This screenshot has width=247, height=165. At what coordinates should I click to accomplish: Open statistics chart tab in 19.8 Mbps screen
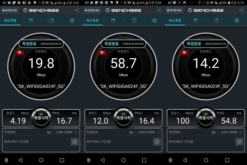[x=51, y=20]
